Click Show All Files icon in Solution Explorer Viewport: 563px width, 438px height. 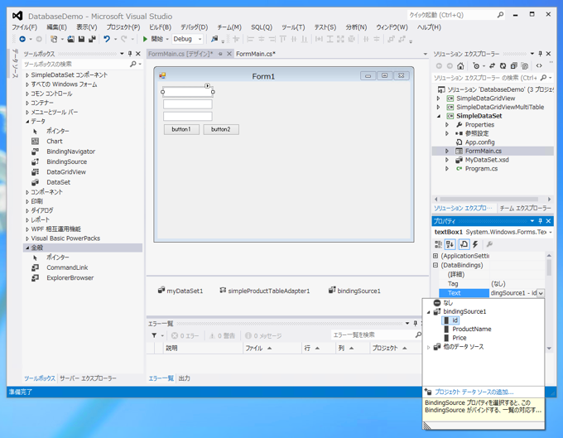coord(525,66)
